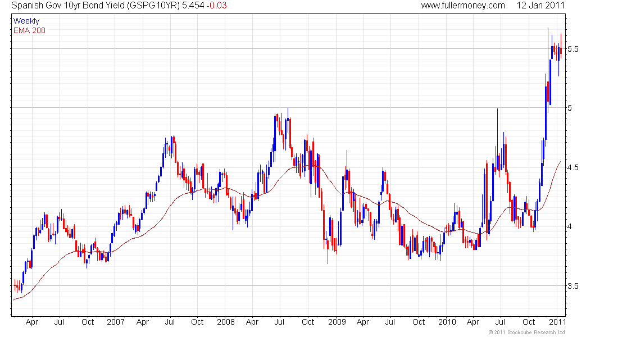Click the right end of the EMA 200 line
Screen dimensions: 618x337
(560, 162)
